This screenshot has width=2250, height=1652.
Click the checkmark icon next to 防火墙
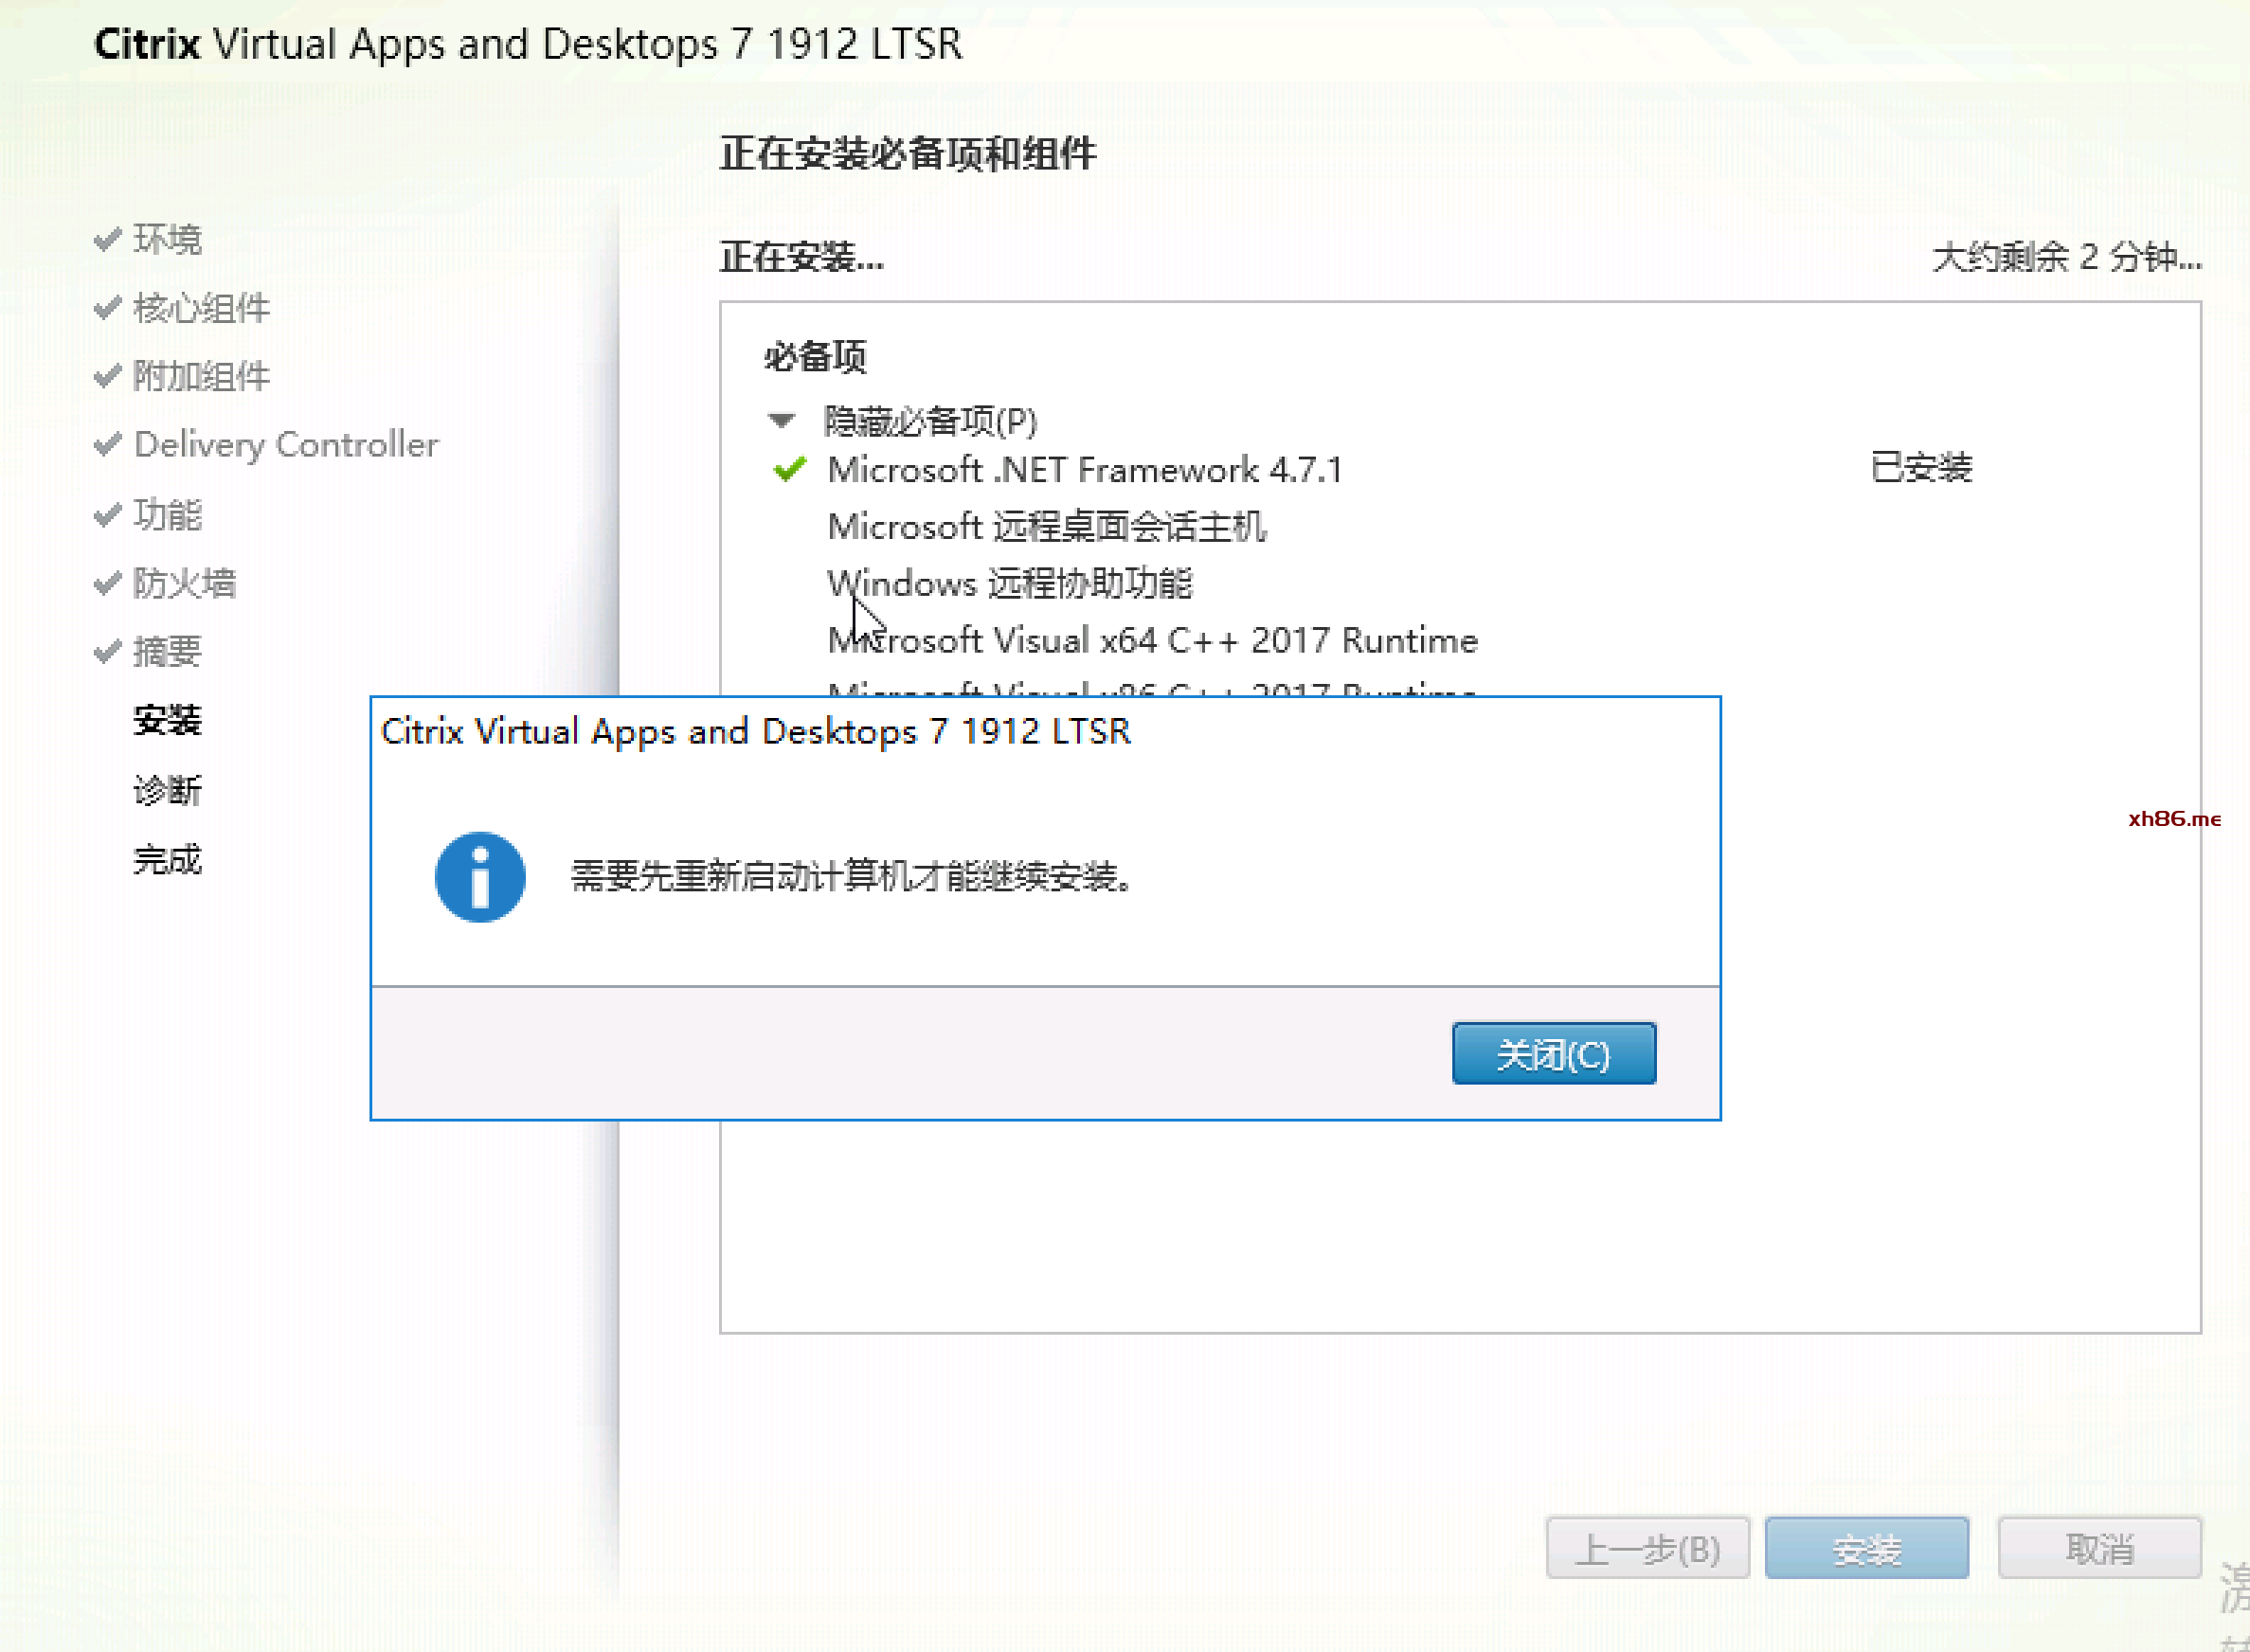(x=107, y=583)
